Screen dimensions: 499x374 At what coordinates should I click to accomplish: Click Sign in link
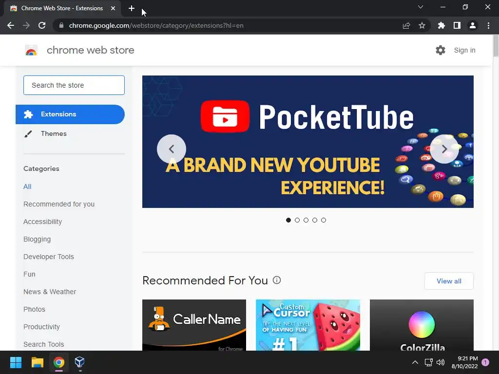[464, 50]
